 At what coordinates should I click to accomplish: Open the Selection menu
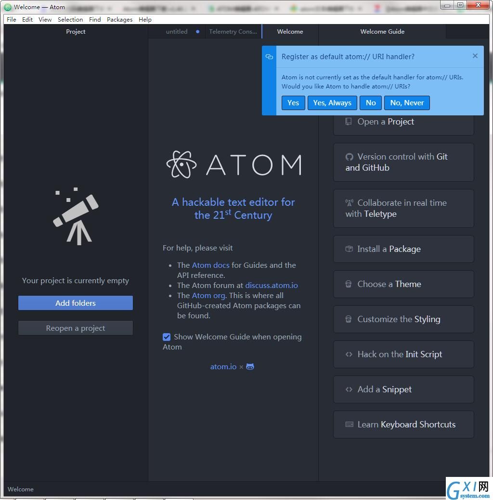70,19
